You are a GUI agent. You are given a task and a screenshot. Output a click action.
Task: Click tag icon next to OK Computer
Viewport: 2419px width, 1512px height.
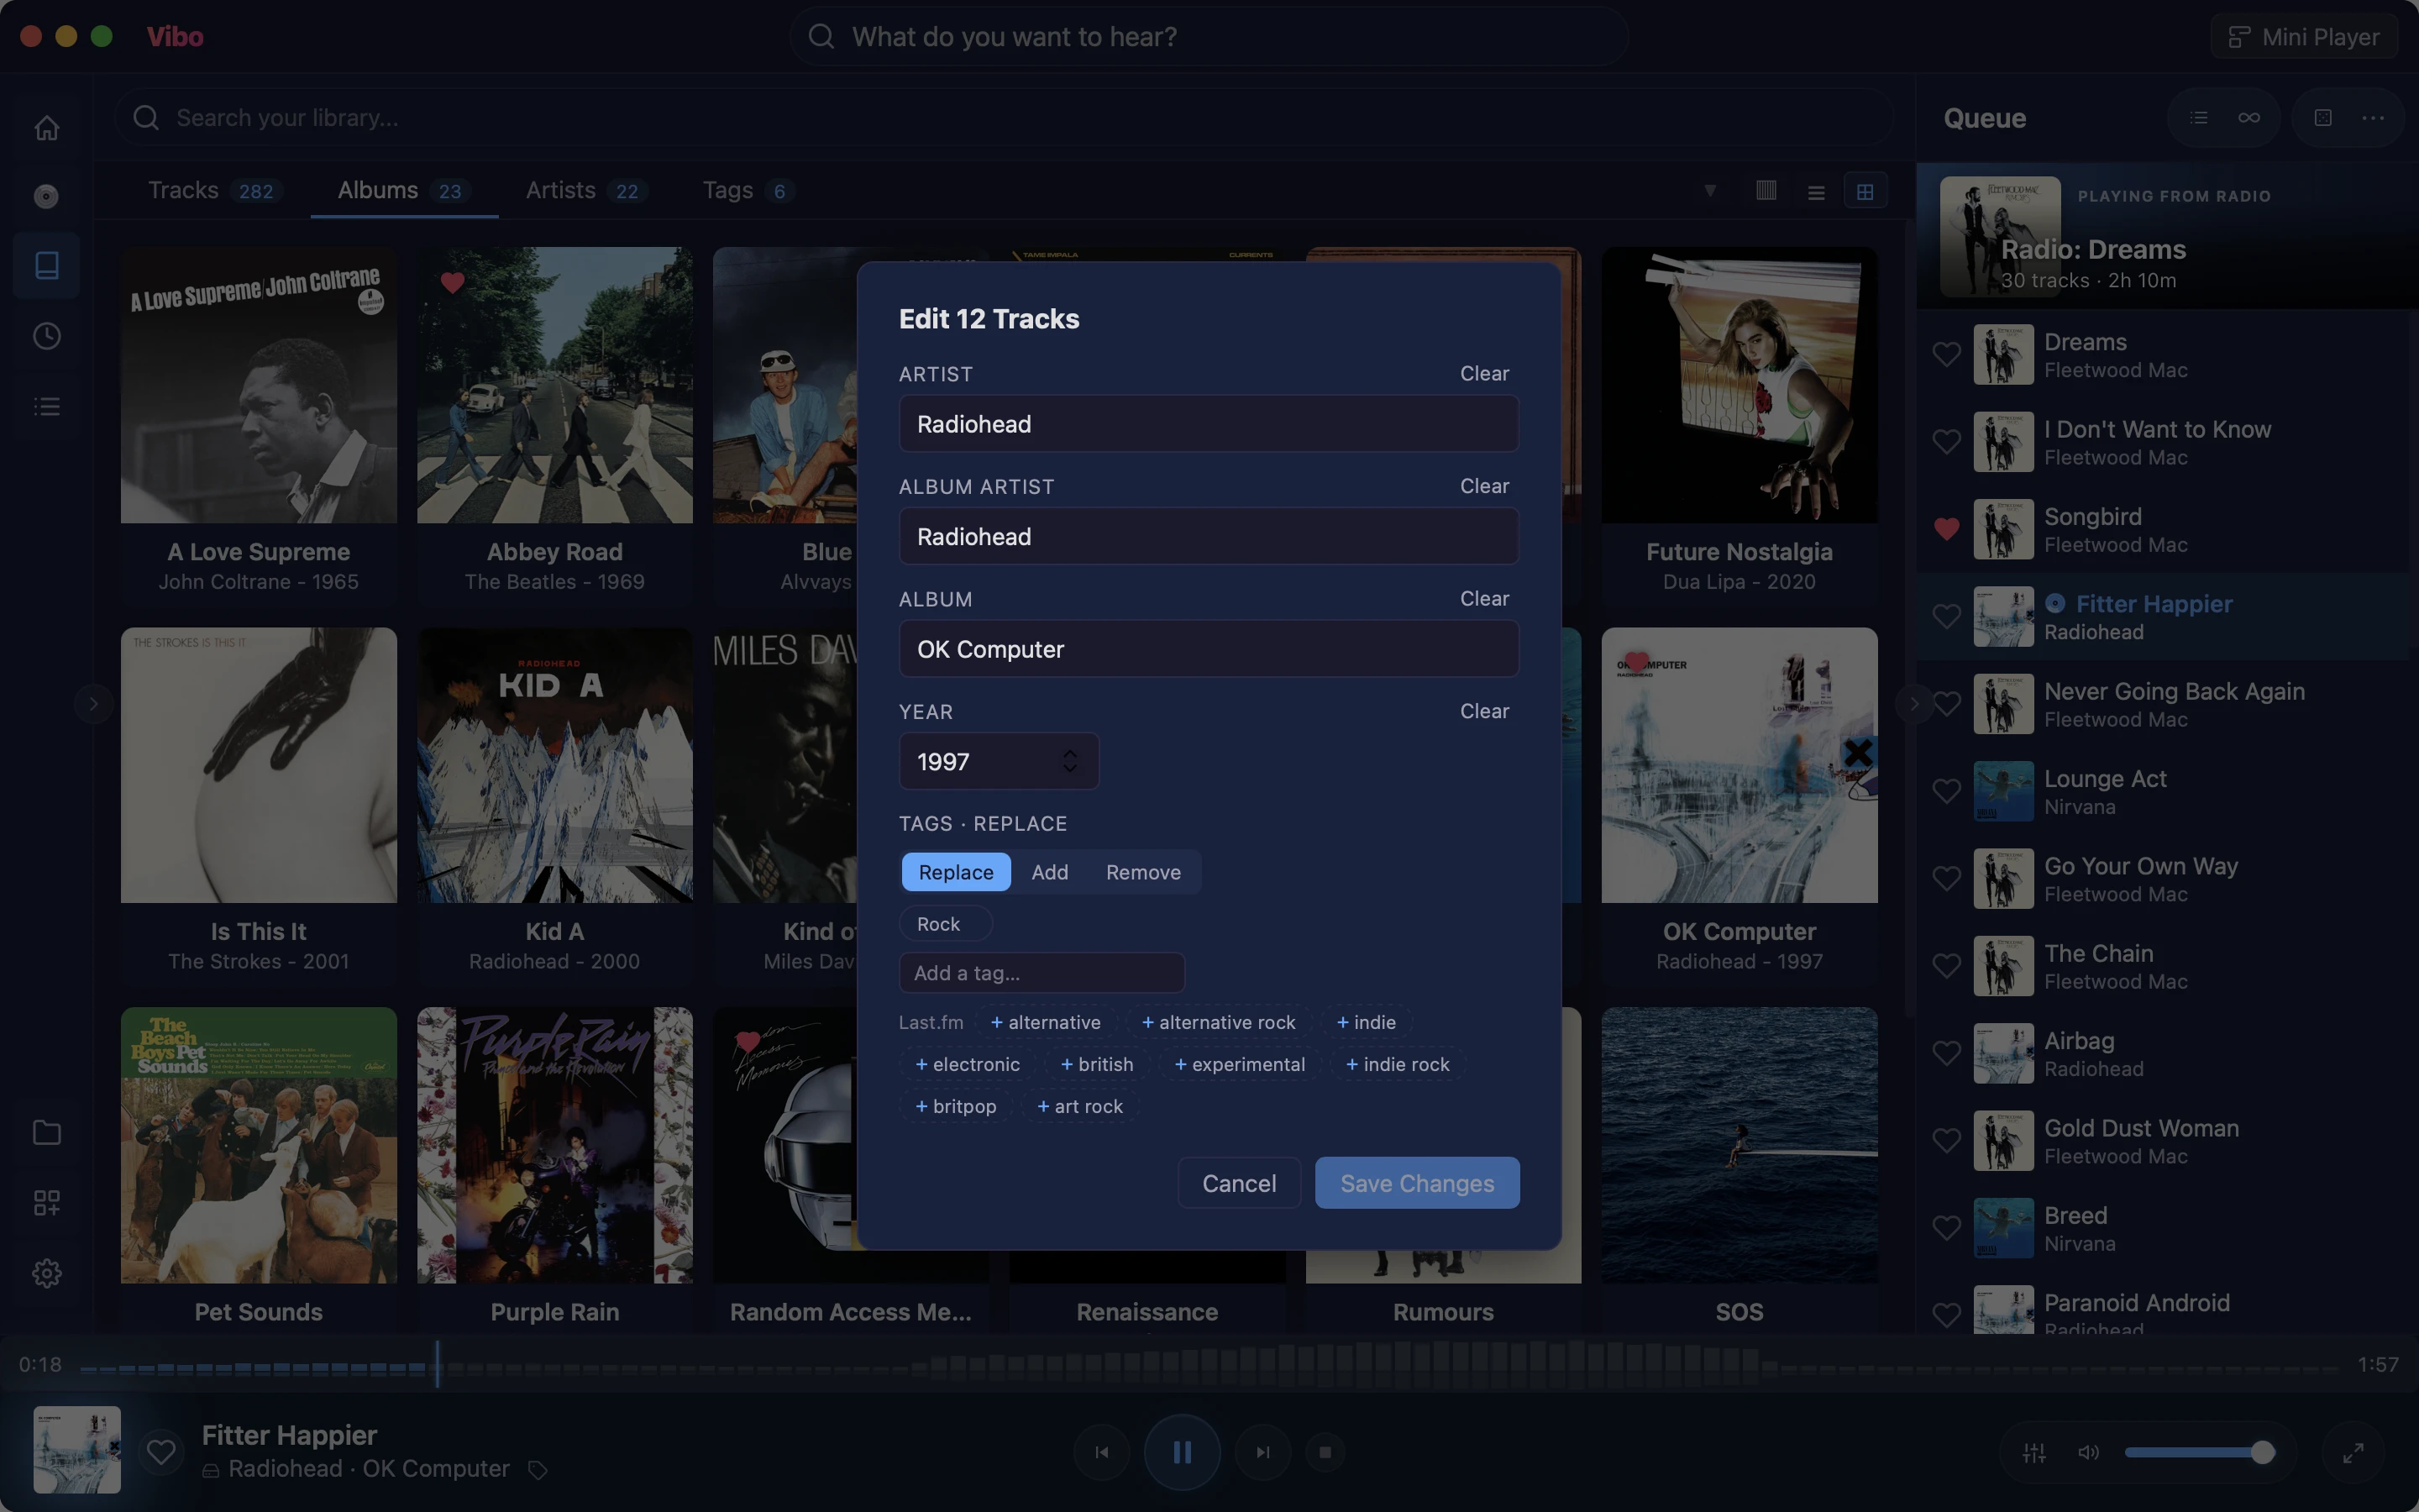point(538,1469)
